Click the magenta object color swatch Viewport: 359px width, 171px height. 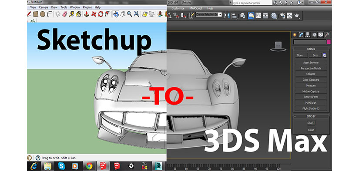click(x=329, y=42)
